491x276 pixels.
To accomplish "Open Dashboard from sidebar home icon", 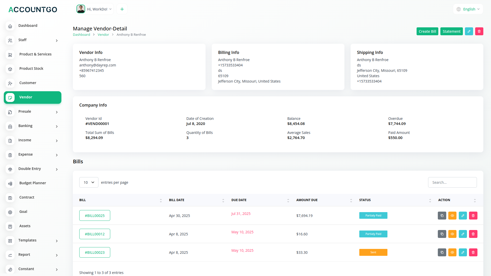I will (10, 26).
